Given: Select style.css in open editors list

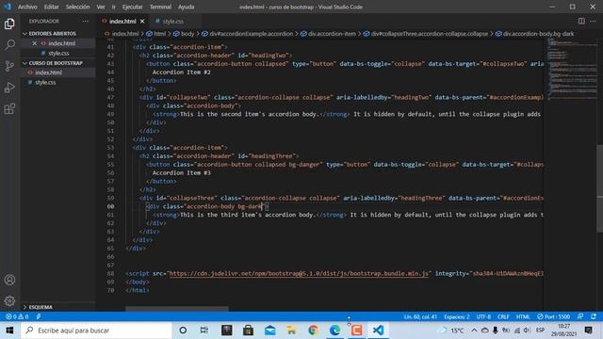Looking at the screenshot, I should [58, 54].
